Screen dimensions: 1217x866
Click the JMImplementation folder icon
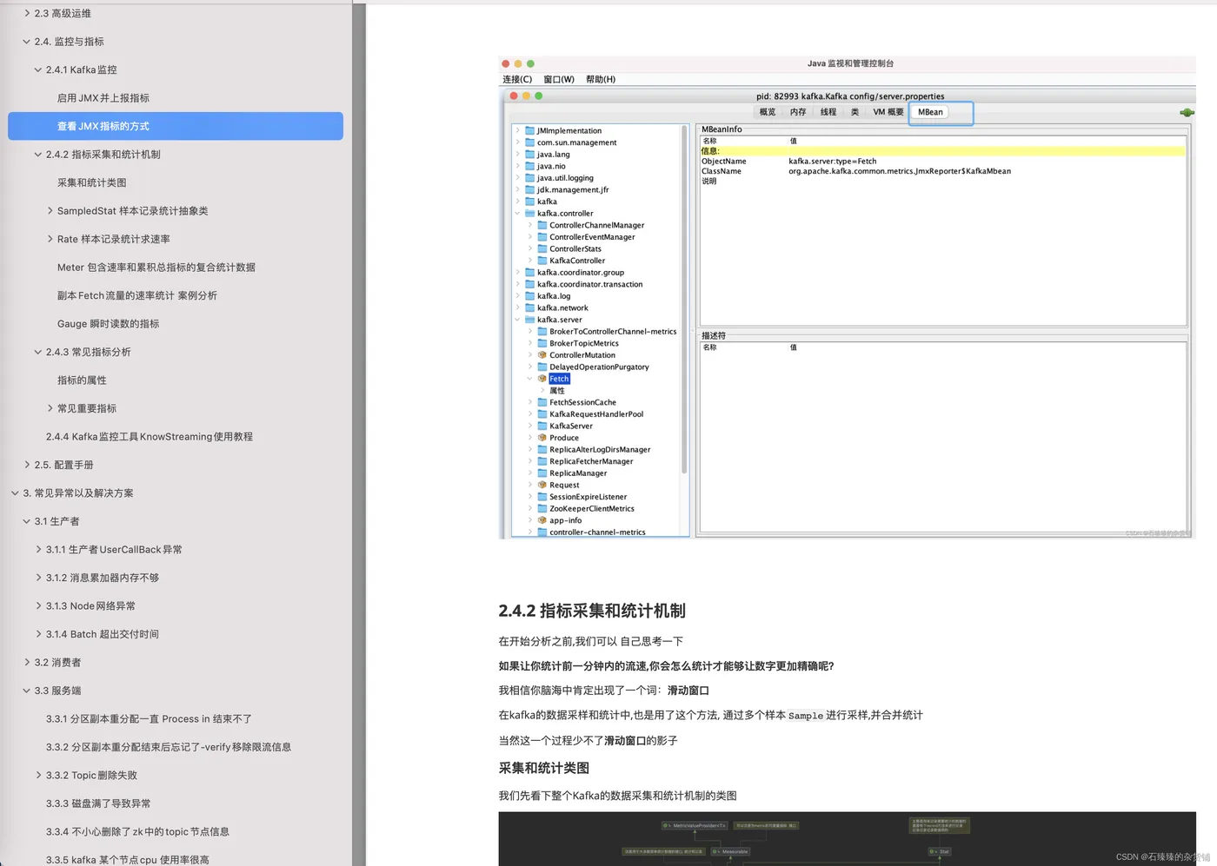pyautogui.click(x=530, y=130)
